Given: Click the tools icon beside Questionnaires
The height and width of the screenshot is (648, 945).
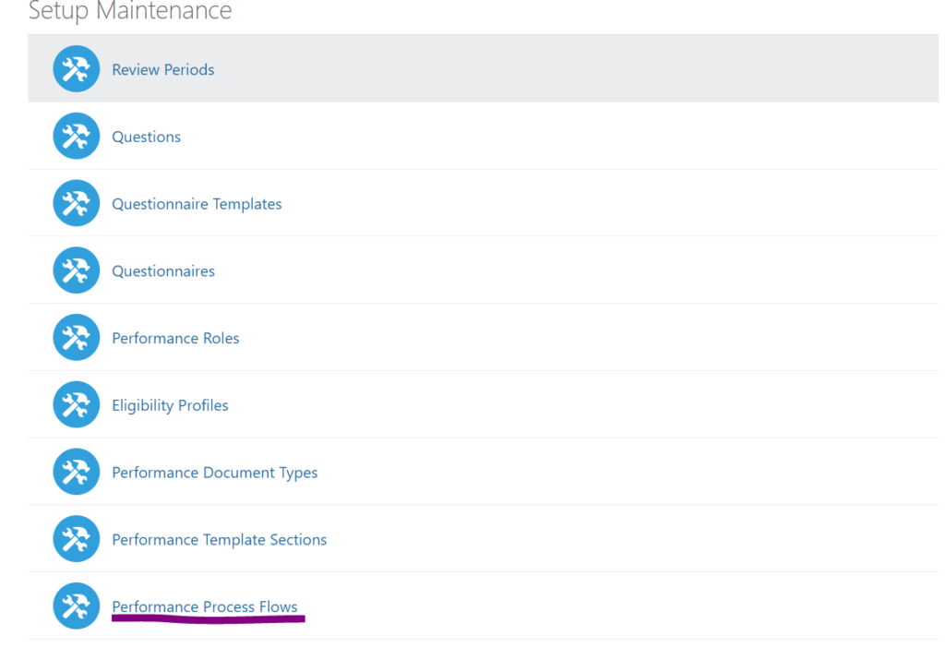Looking at the screenshot, I should (x=76, y=270).
